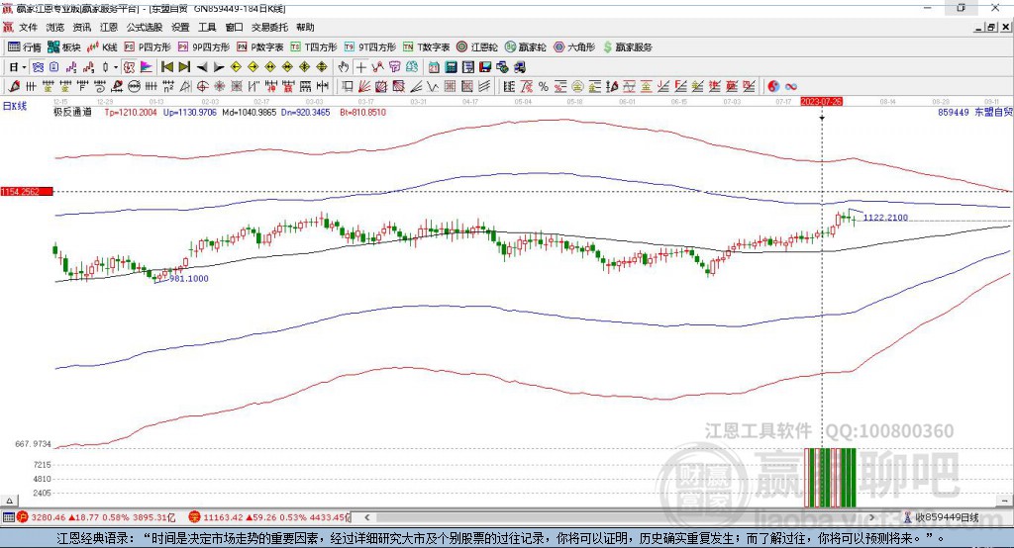Image resolution: width=1014 pixels, height=548 pixels.
Task: Open the 六角形 hexagon tool
Action: pyautogui.click(x=574, y=47)
